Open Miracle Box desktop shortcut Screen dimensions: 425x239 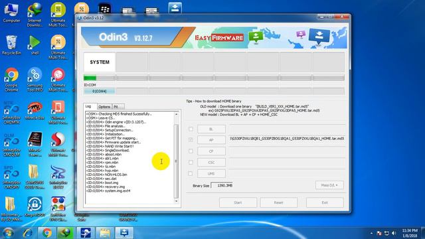35,111
